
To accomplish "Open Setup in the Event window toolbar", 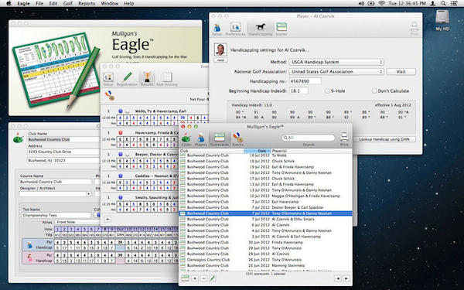I will (x=108, y=79).
